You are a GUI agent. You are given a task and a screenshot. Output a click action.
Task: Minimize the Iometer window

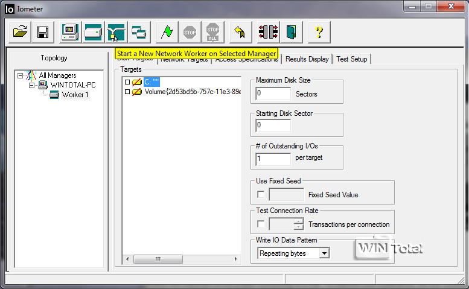tap(412, 7)
